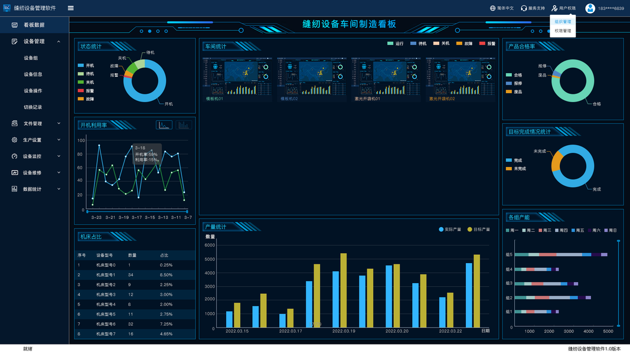Open the 设备信息 submenu item
Image resolution: width=630 pixels, height=354 pixels.
[33, 74]
